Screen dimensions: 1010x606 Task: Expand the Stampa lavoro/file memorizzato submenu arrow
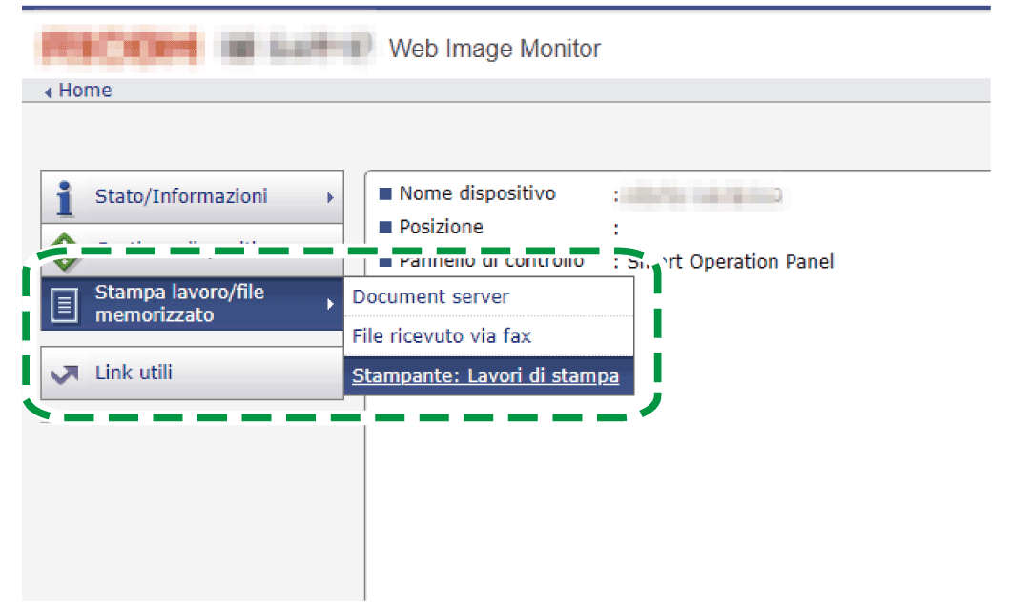(332, 305)
